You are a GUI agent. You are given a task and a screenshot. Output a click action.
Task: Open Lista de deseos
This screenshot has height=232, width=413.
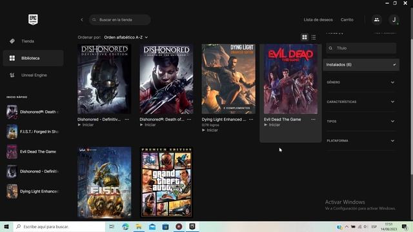(318, 20)
